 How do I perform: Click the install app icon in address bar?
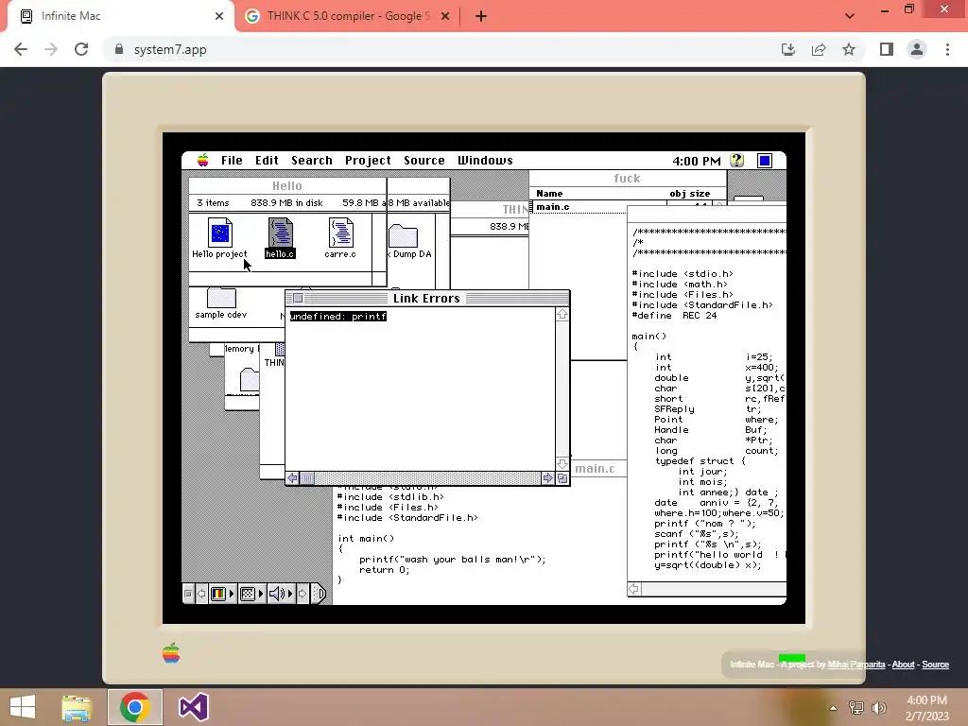pos(788,49)
